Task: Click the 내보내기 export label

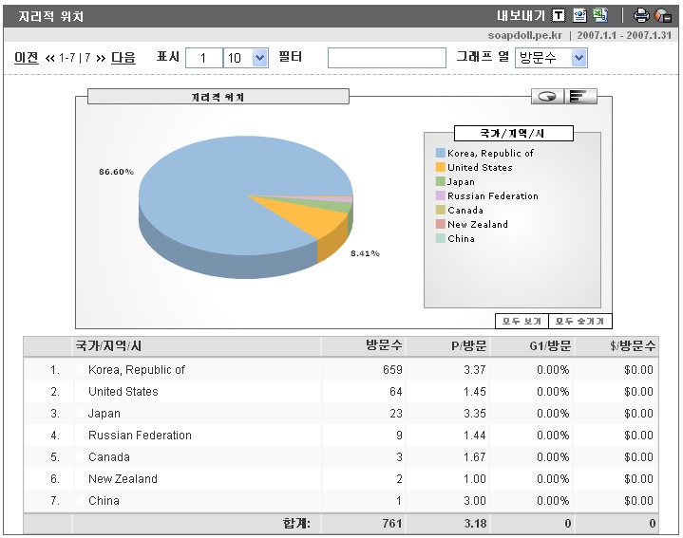Action: [521, 16]
